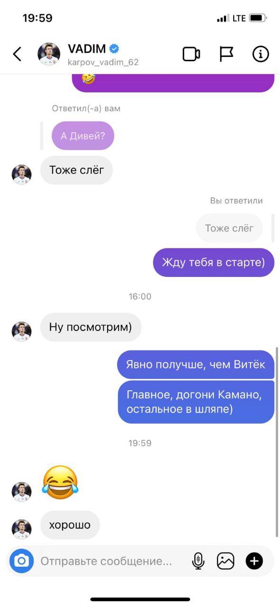Viewport: 280px width, 607px height.
Task: Select the 'хорошо' message bubble
Action: coord(70,525)
